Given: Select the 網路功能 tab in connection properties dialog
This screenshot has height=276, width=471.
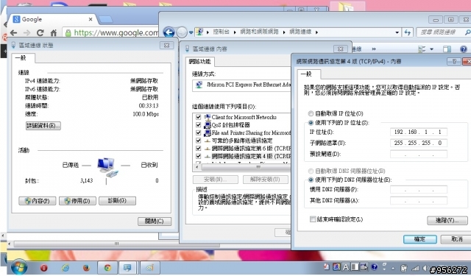Looking at the screenshot, I should (x=199, y=62).
